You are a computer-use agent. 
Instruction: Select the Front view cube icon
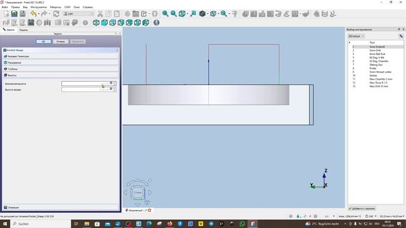tap(104, 23)
